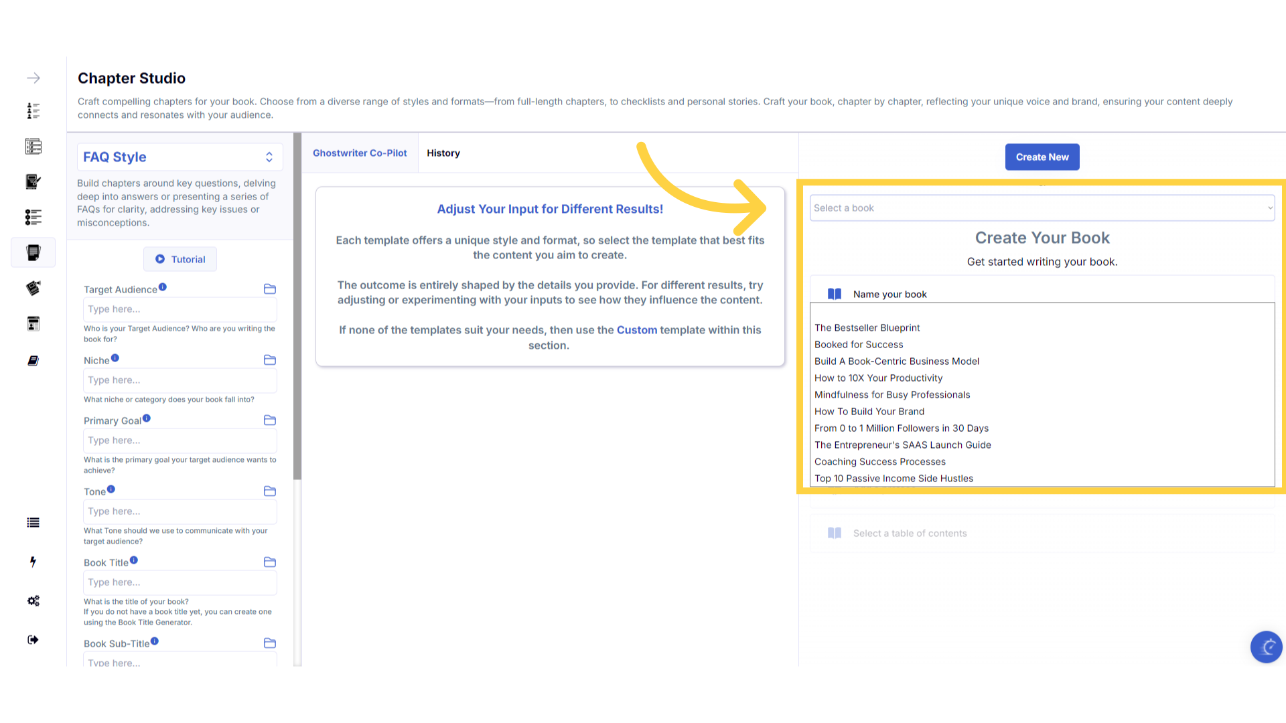
Task: Click the folder icon next to Primary Goal
Action: point(270,420)
